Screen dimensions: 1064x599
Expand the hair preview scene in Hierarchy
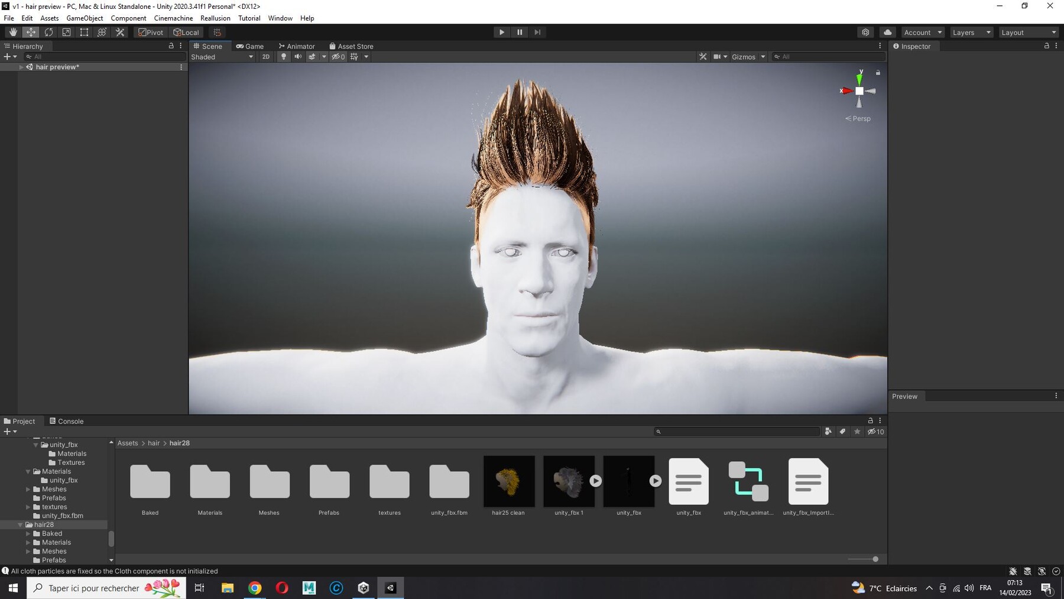tap(21, 67)
